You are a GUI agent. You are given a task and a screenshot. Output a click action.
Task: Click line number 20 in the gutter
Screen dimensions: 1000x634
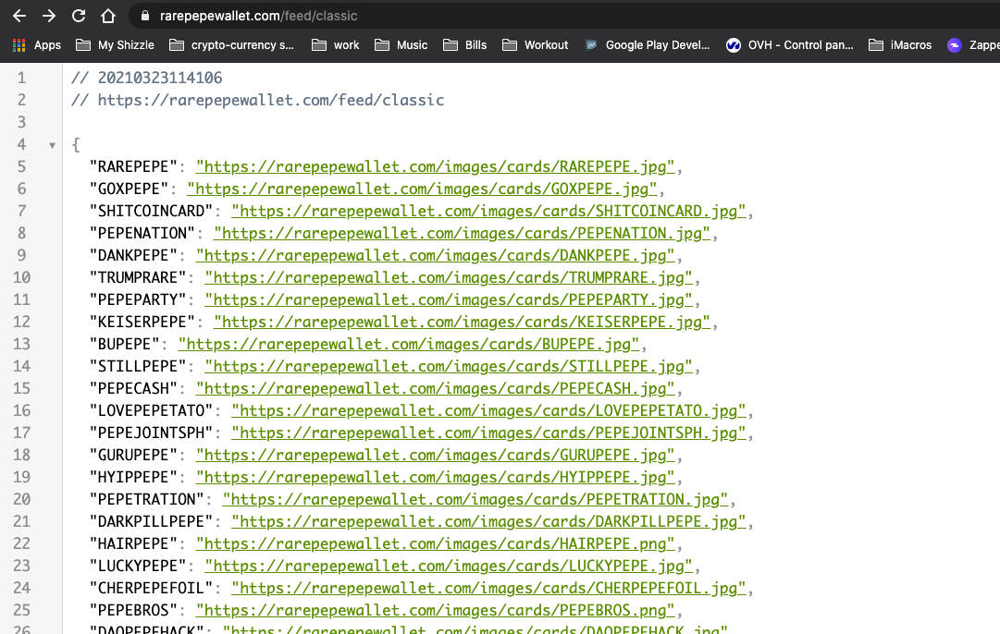click(x=21, y=500)
